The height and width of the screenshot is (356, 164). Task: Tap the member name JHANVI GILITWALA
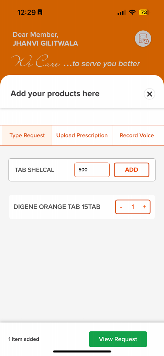(x=45, y=43)
